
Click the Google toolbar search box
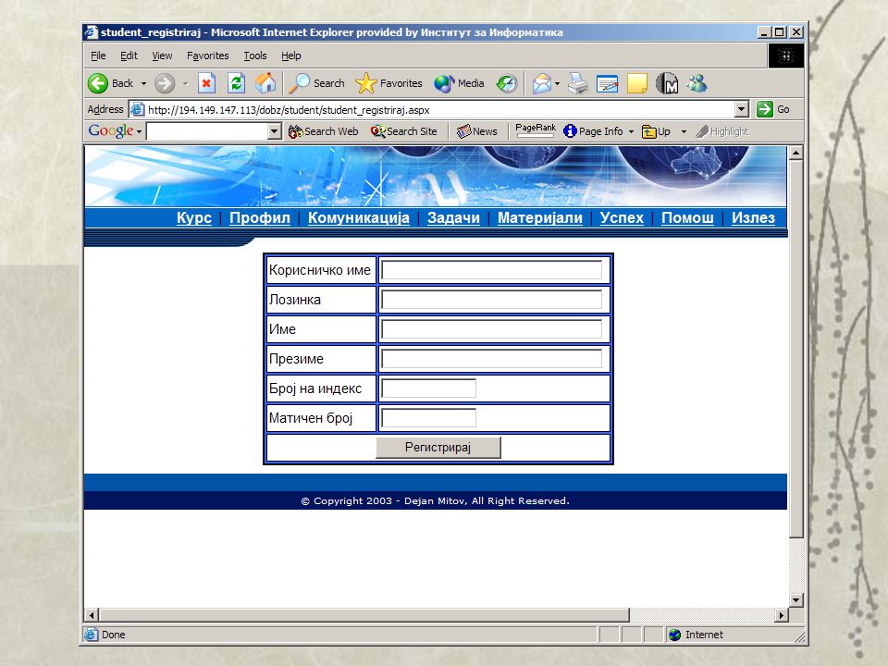pos(206,131)
